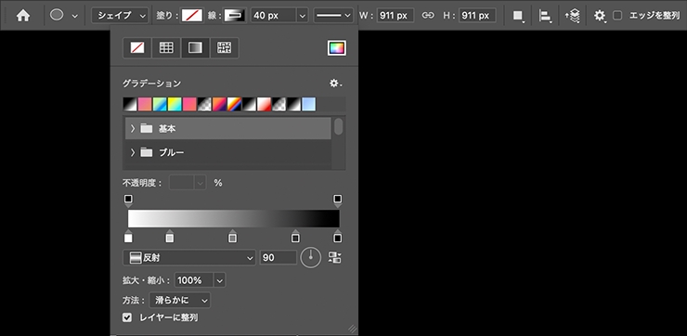Open the gear options in options bar

click(x=600, y=16)
